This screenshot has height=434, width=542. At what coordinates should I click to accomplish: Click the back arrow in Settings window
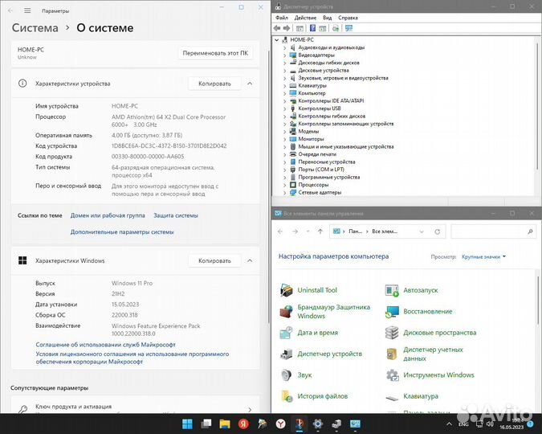[x=10, y=10]
